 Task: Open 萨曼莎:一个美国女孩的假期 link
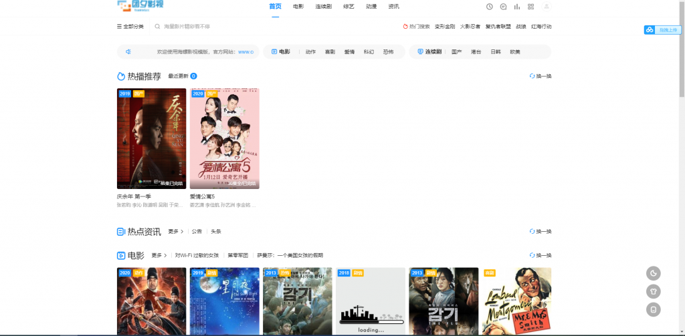pos(290,256)
